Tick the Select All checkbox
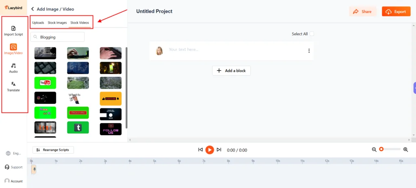416x188 pixels. point(312,34)
